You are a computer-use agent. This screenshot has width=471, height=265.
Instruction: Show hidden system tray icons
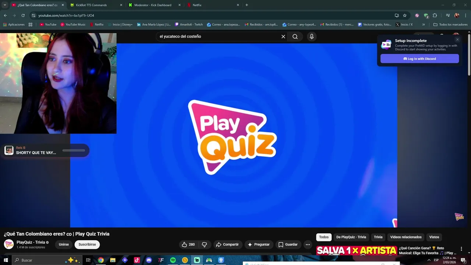click(x=429, y=260)
